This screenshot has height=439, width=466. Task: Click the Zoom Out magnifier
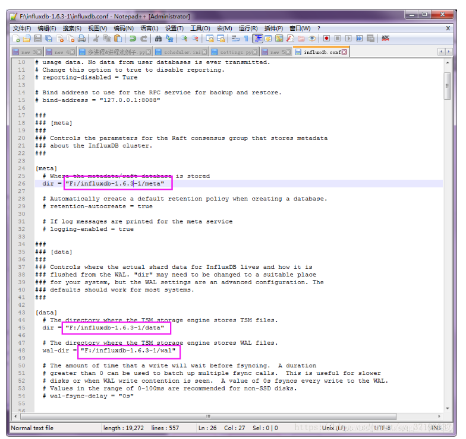[x=195, y=39]
